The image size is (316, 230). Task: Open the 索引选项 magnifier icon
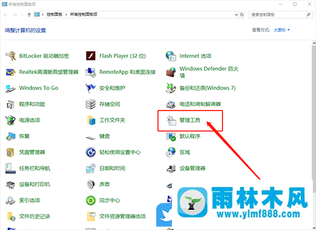(10, 200)
